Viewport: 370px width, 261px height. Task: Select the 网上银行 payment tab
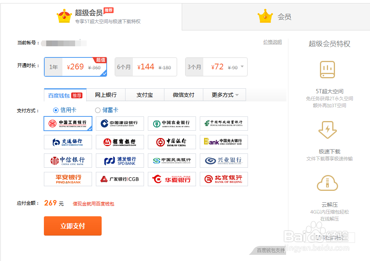tap(106, 95)
